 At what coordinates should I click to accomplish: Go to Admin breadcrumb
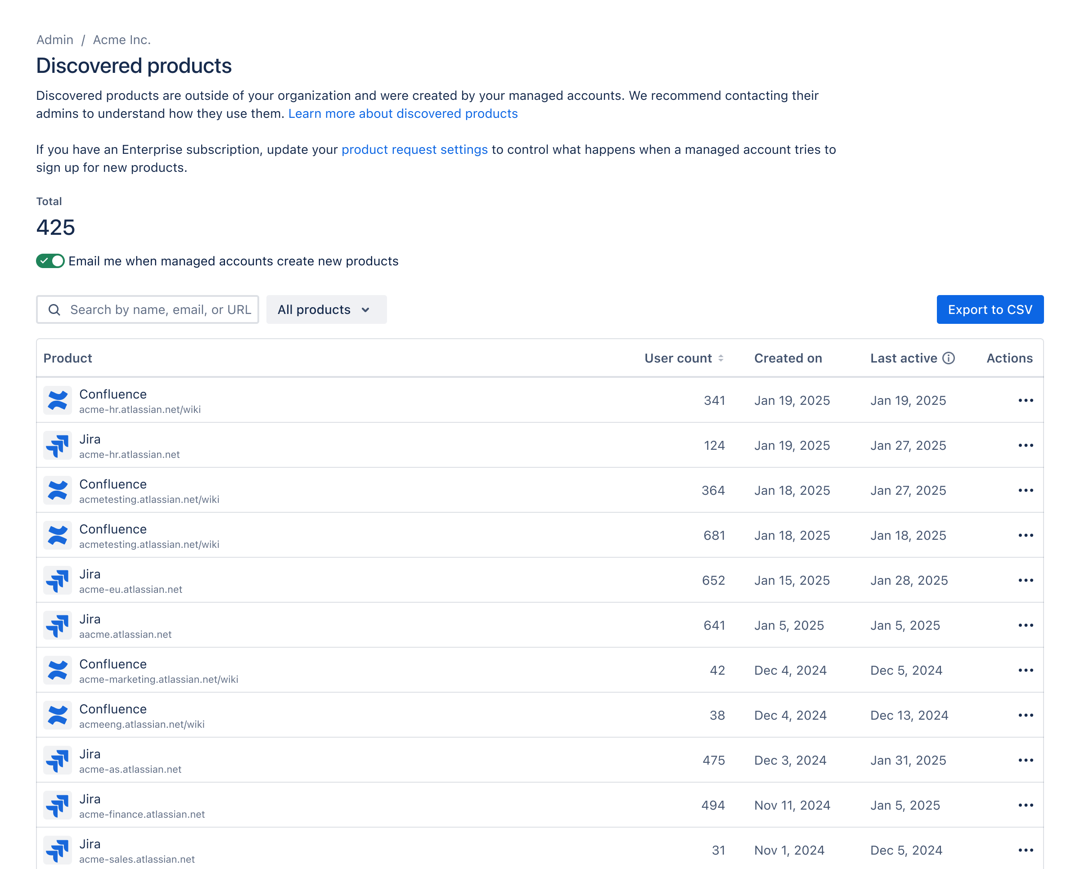click(54, 40)
